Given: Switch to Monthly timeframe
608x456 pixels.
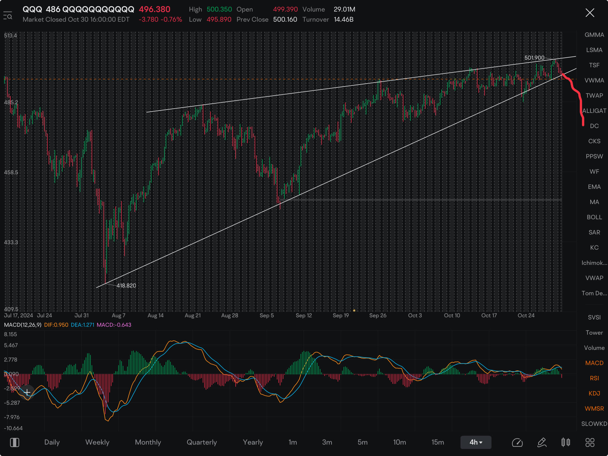Looking at the screenshot, I should [x=148, y=442].
